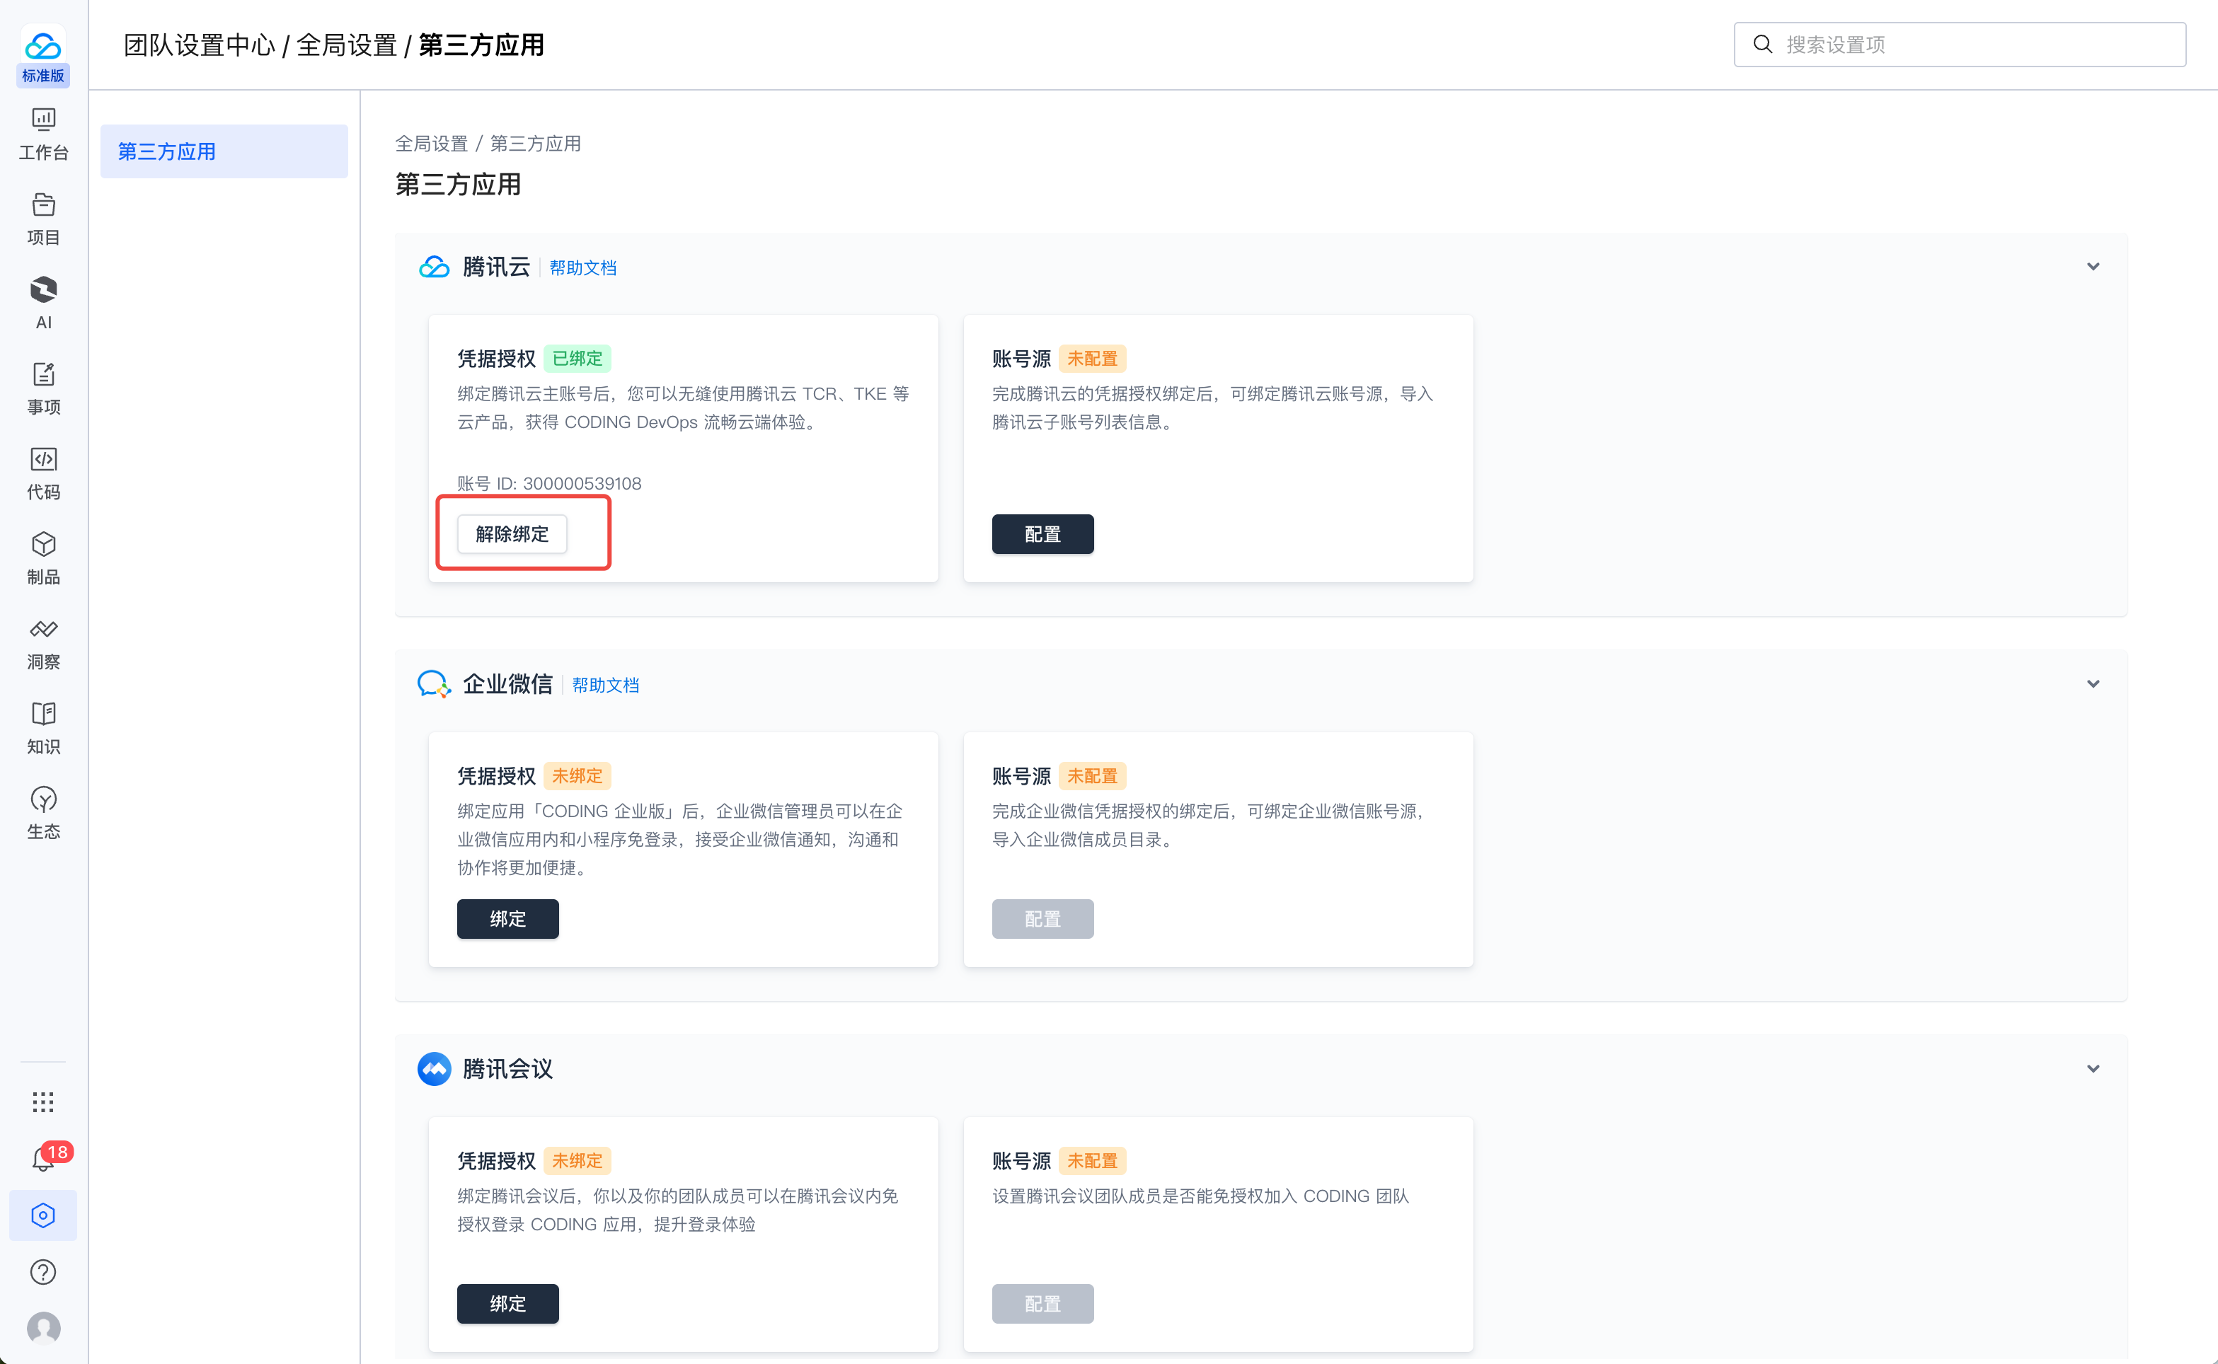The width and height of the screenshot is (2218, 1364).
Task: Click the 账号 ID: 300000539108 text
Action: click(x=548, y=483)
